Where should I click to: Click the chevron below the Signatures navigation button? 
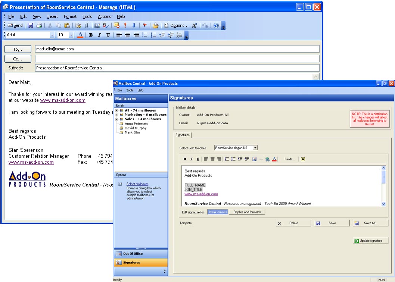tap(165, 271)
